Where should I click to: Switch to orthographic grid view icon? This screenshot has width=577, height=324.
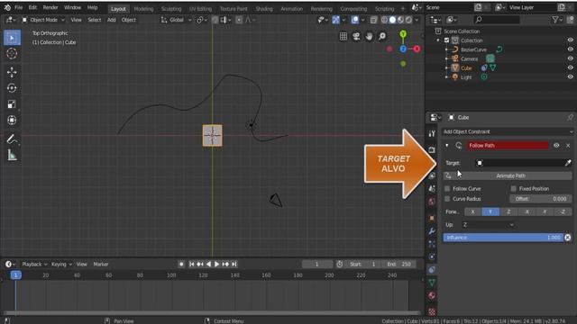click(343, 36)
